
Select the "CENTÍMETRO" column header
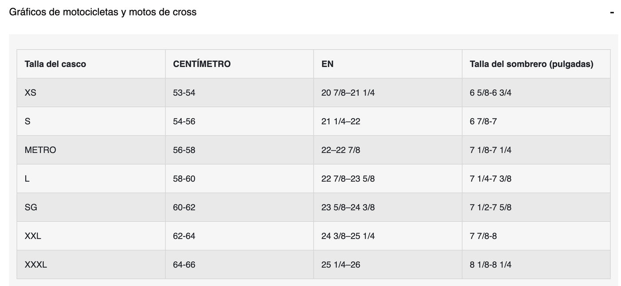tap(202, 64)
